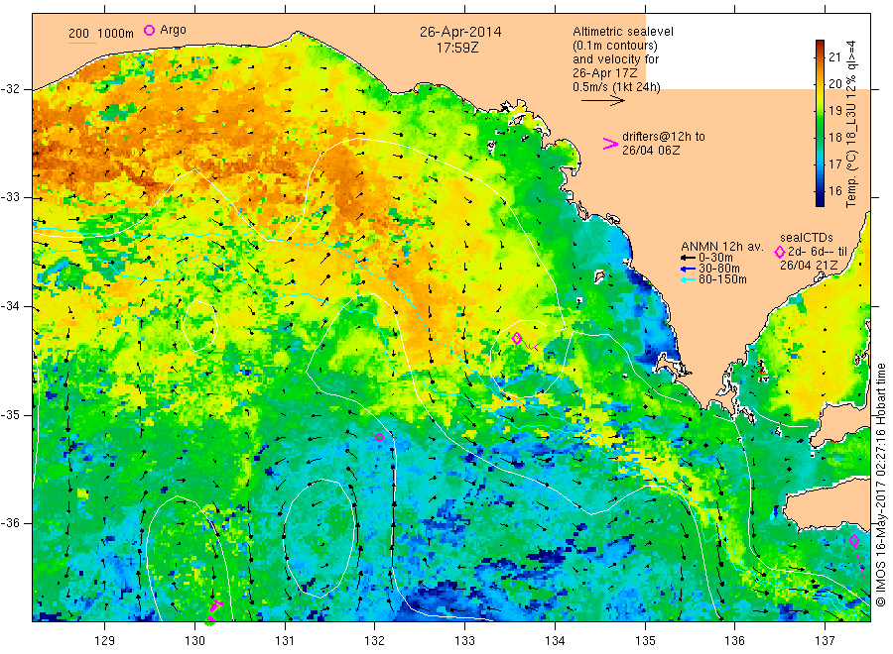
Task: Click the '30-80m' depth label
Action: pos(718,269)
